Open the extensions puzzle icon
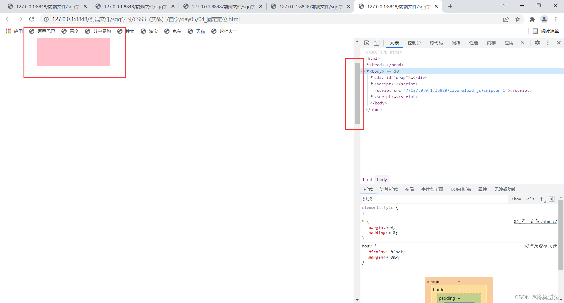The width and height of the screenshot is (564, 303). tap(532, 19)
